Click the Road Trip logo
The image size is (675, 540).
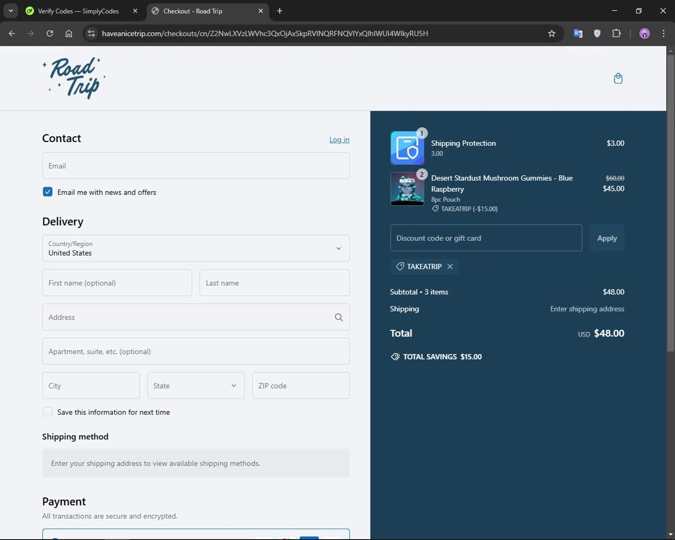(74, 78)
